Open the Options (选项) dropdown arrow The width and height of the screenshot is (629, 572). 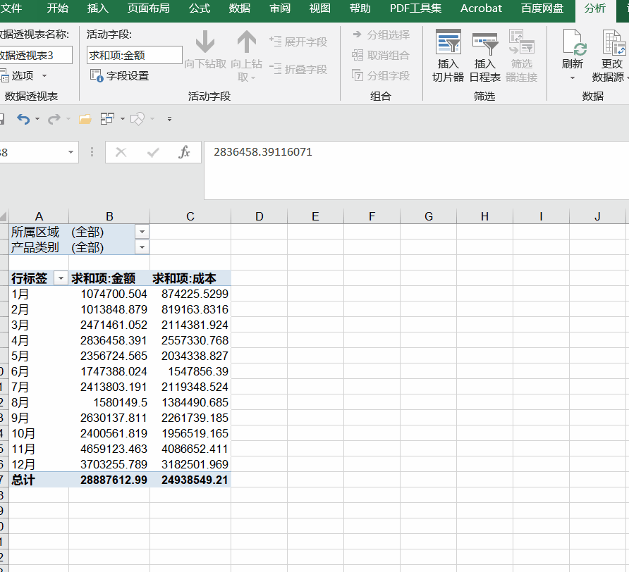click(44, 76)
